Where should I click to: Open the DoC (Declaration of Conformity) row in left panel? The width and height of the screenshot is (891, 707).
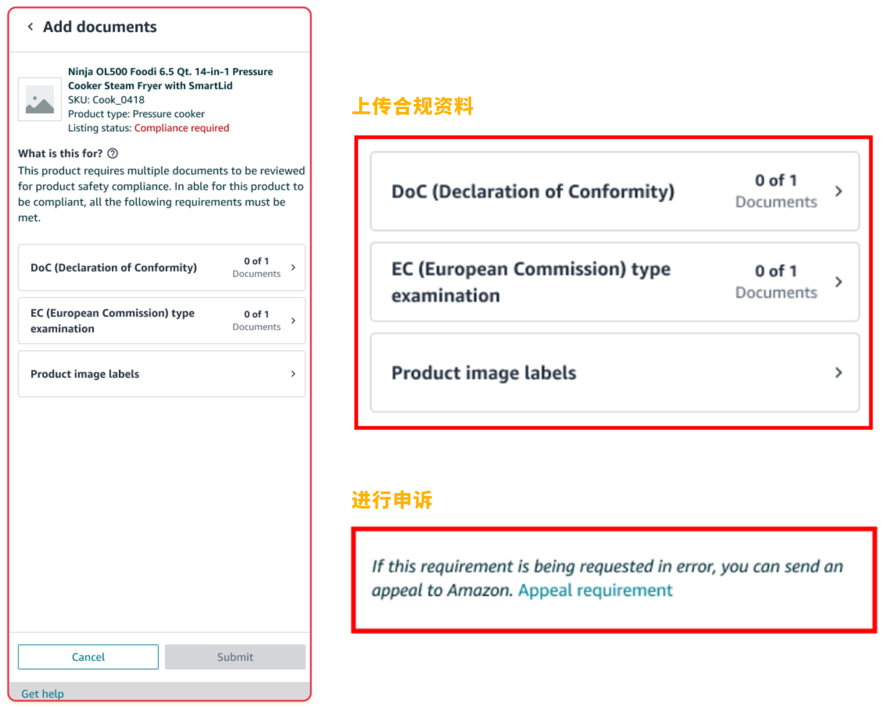click(x=161, y=267)
